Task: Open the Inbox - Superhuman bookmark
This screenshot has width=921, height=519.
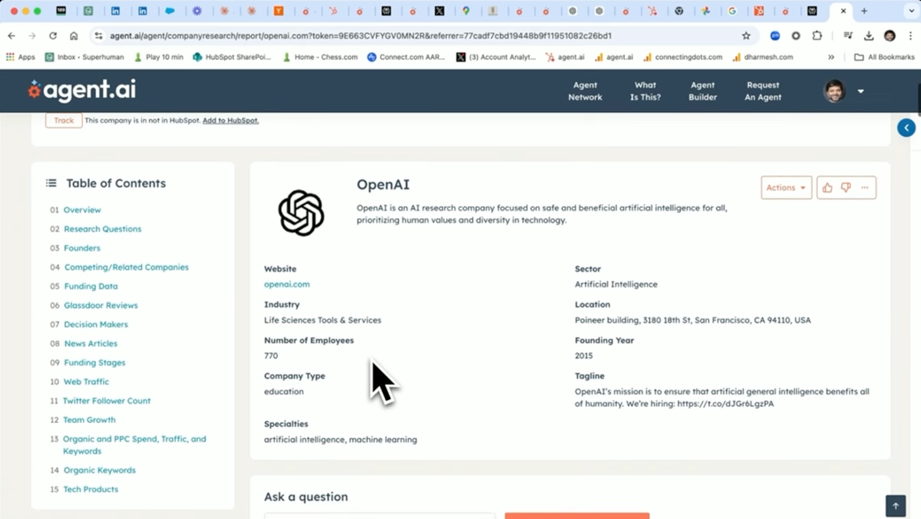Action: (84, 57)
